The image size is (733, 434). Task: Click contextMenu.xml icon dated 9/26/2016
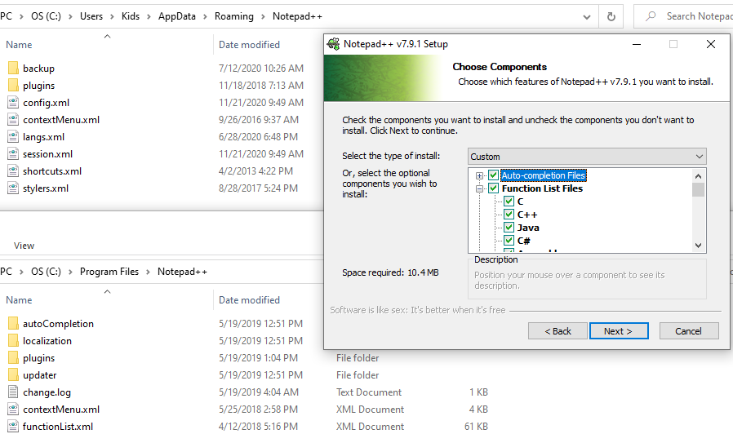pyautogui.click(x=13, y=120)
